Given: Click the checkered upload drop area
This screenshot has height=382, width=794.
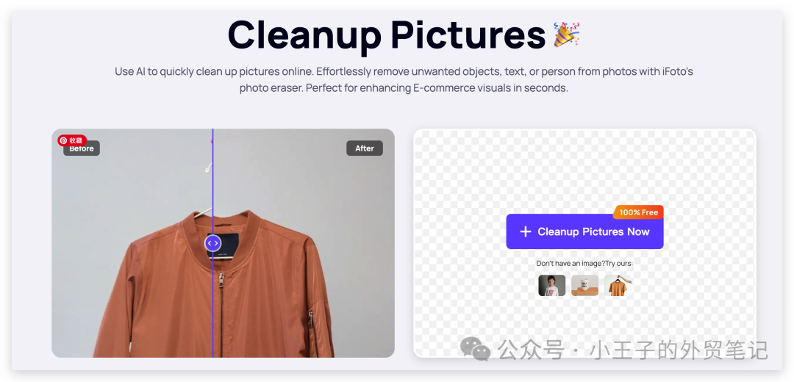Looking at the screenshot, I should tap(584, 243).
